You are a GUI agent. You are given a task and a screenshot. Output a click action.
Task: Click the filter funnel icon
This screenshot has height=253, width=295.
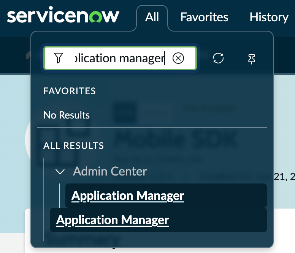pyautogui.click(x=58, y=58)
